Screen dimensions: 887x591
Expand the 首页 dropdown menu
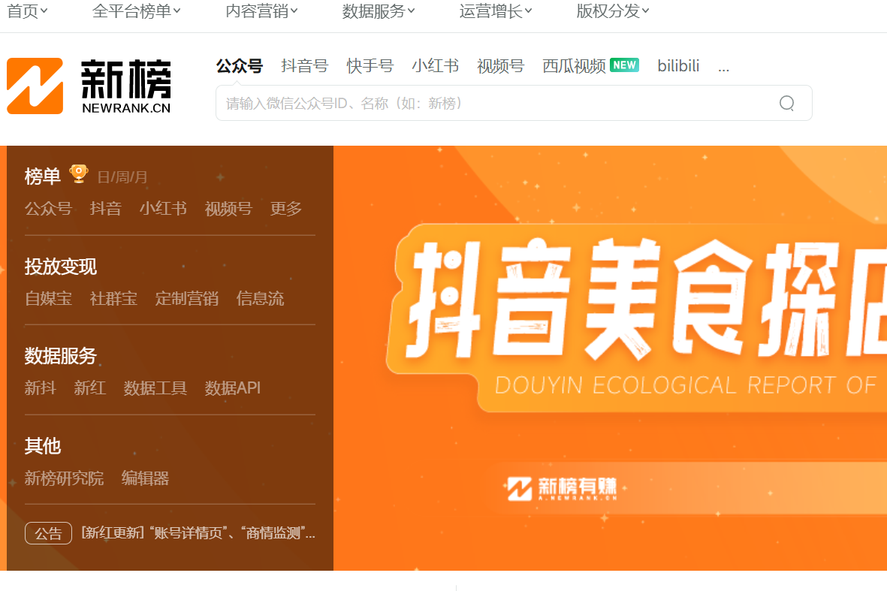point(27,11)
